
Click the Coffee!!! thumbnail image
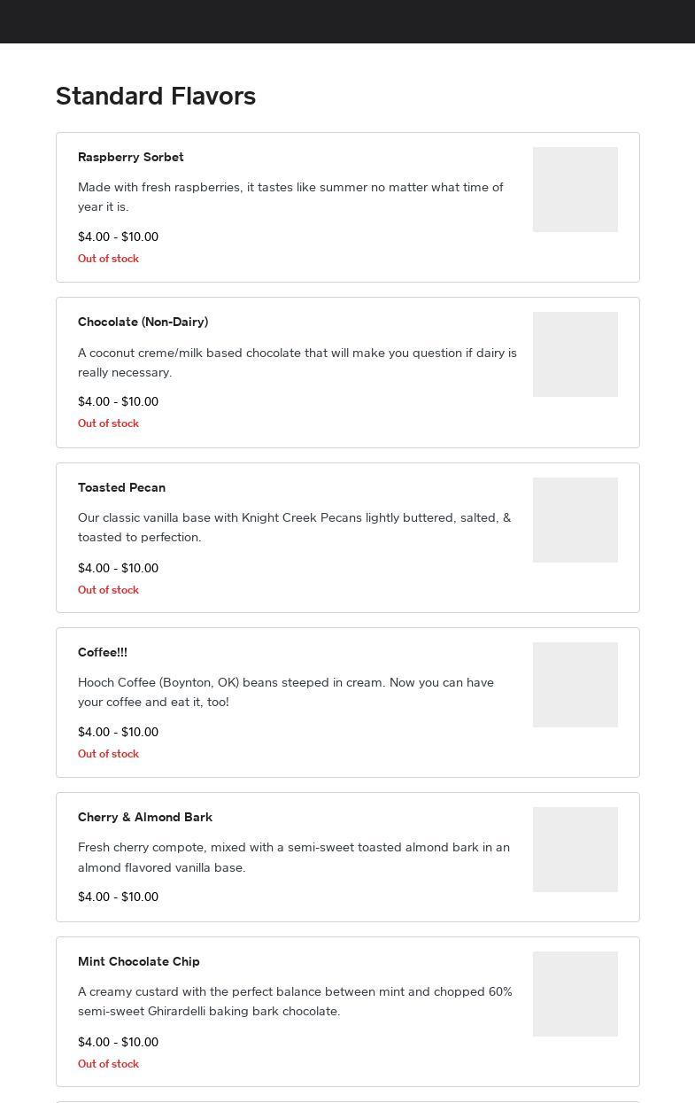(x=575, y=685)
